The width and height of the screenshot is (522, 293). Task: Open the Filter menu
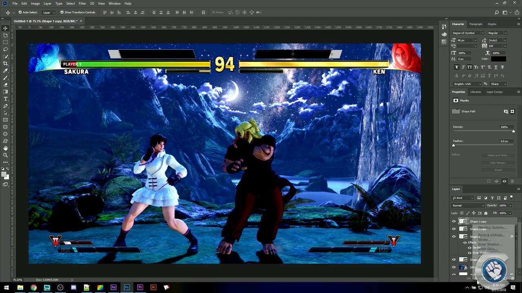coord(82,3)
